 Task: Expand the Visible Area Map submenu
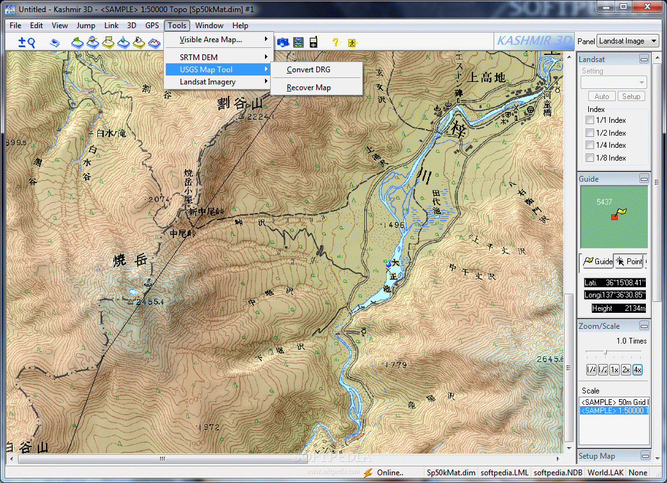pyautogui.click(x=218, y=40)
